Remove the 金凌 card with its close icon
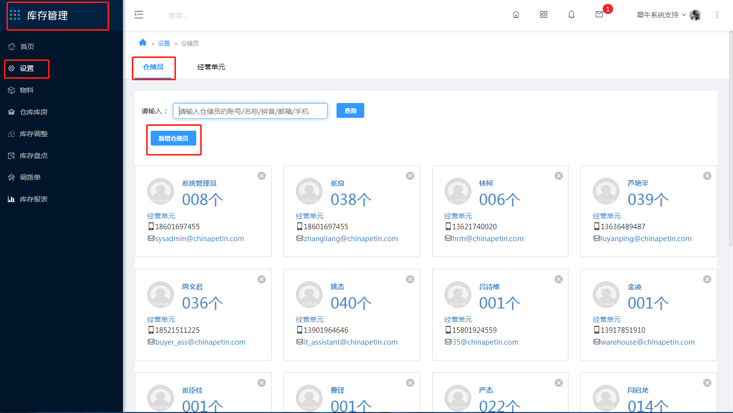733x413 pixels. (707, 279)
